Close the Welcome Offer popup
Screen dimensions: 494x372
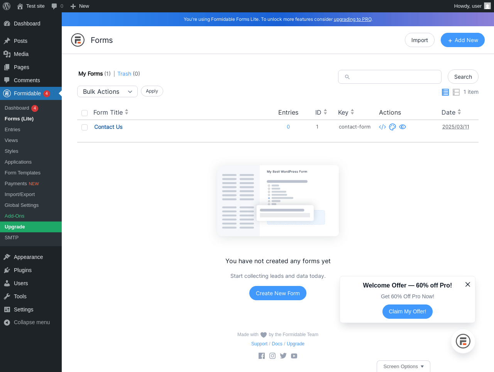[468, 284]
